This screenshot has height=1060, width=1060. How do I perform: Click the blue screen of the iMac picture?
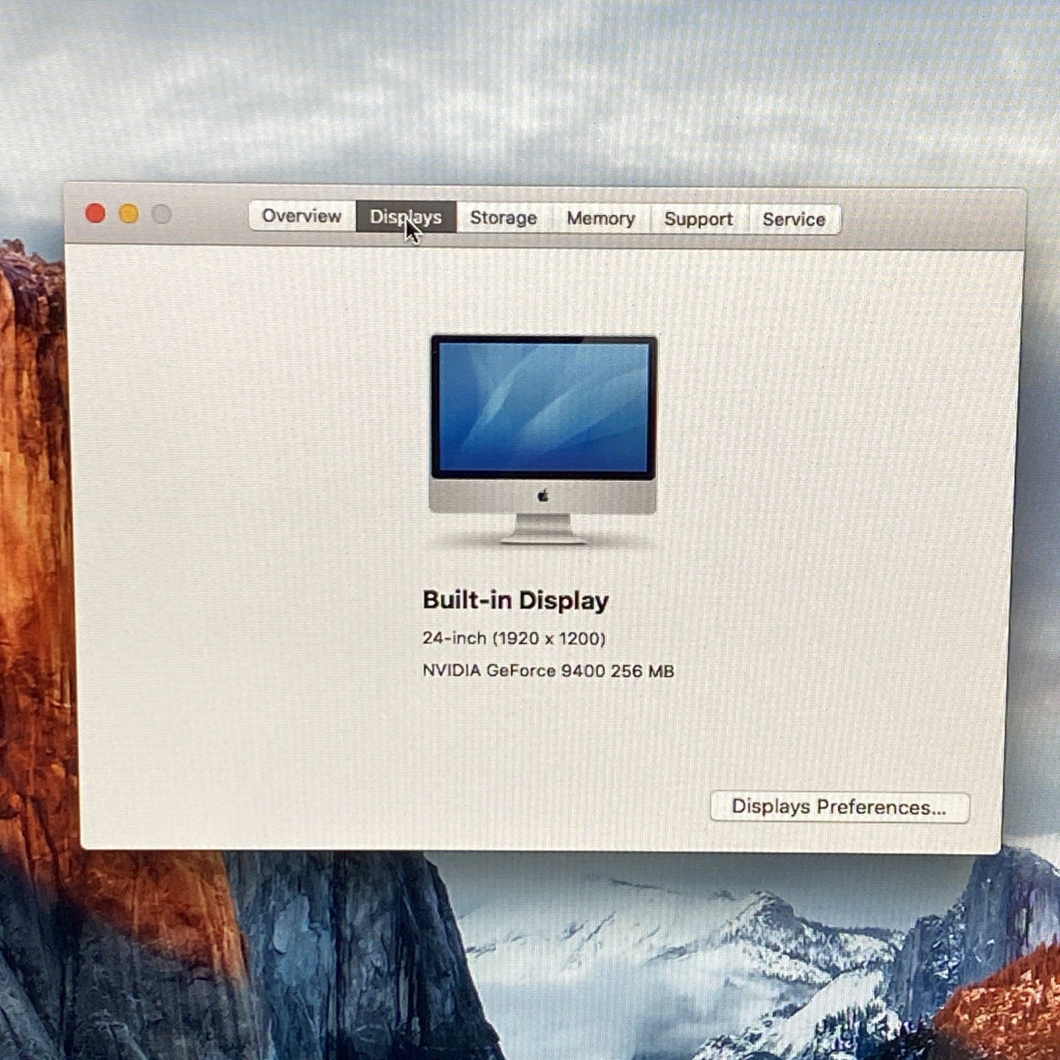tap(543, 405)
